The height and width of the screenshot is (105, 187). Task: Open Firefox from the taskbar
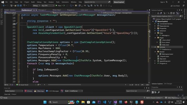coord(126,102)
